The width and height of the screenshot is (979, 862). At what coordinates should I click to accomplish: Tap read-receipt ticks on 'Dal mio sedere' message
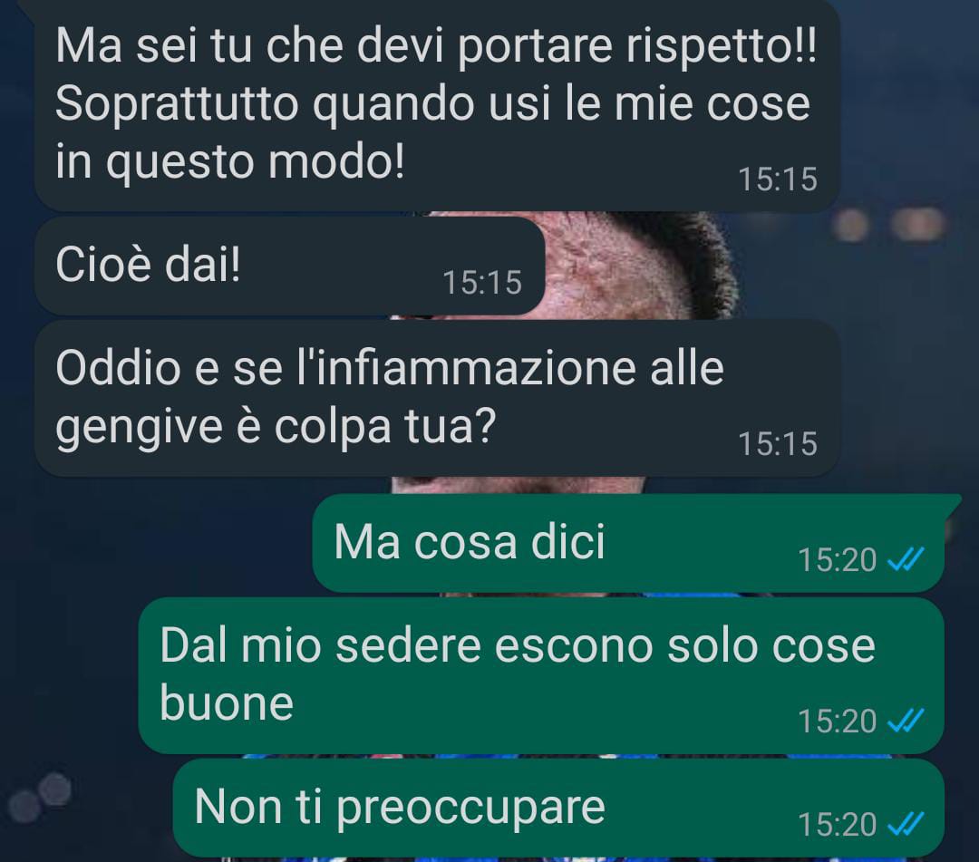[906, 721]
